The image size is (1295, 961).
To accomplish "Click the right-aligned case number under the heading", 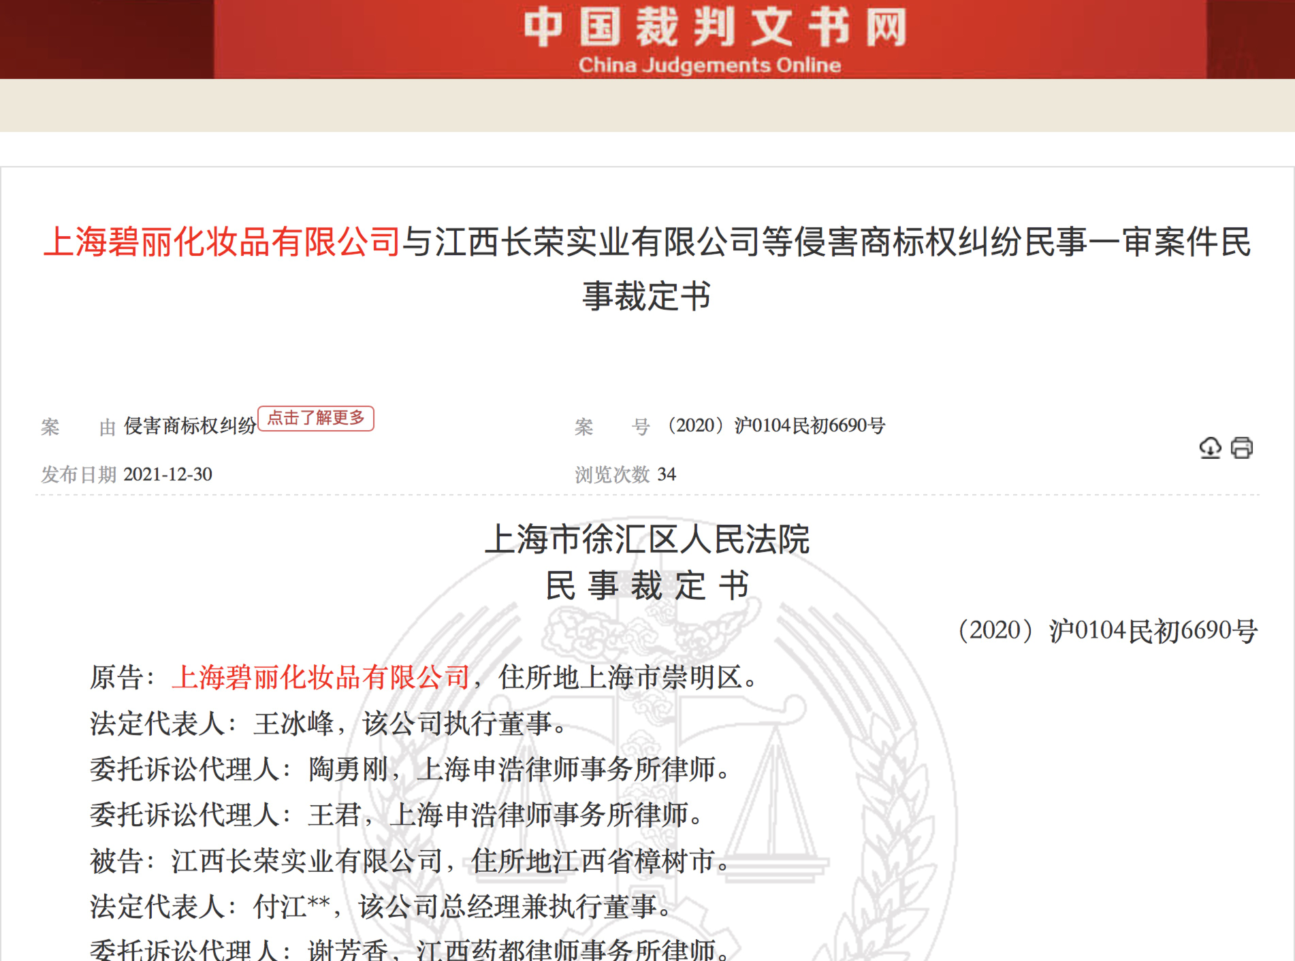I will coord(1107,630).
